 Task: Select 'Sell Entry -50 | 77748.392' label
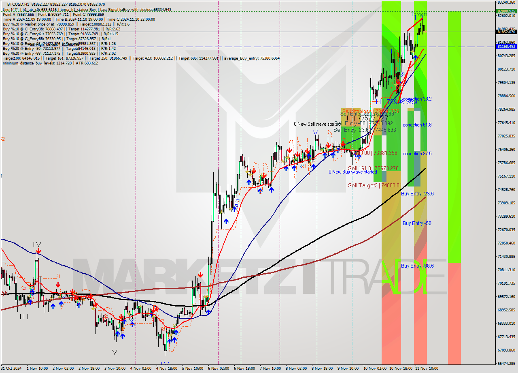[364, 123]
